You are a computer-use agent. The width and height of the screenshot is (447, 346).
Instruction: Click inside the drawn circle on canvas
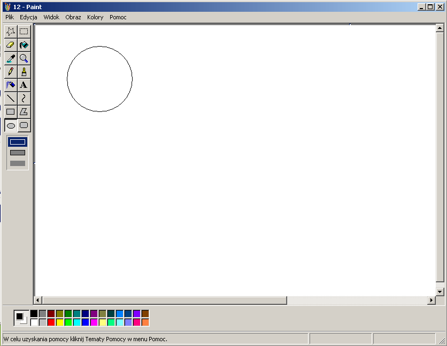100,79
